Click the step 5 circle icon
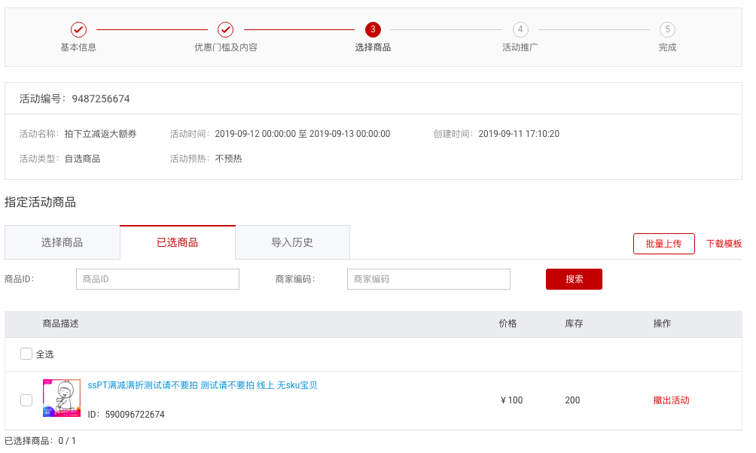The width and height of the screenshot is (756, 453). click(667, 29)
